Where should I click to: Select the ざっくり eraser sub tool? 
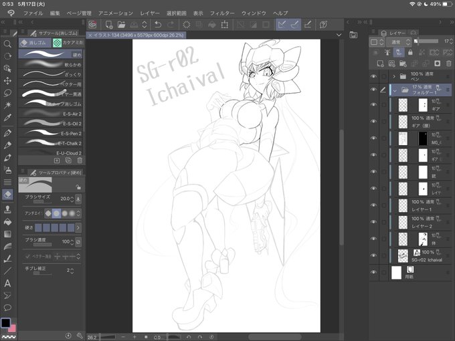[51, 74]
